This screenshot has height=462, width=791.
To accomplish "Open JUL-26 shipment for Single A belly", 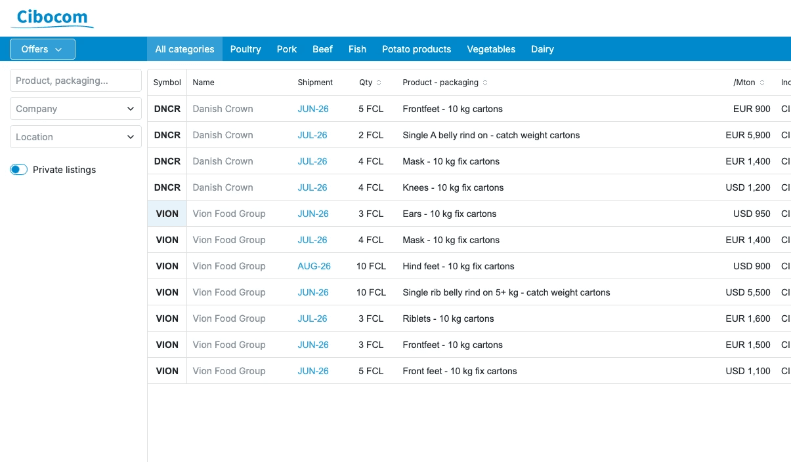I will [x=312, y=135].
